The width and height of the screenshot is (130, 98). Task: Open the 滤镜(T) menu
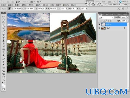38,5
